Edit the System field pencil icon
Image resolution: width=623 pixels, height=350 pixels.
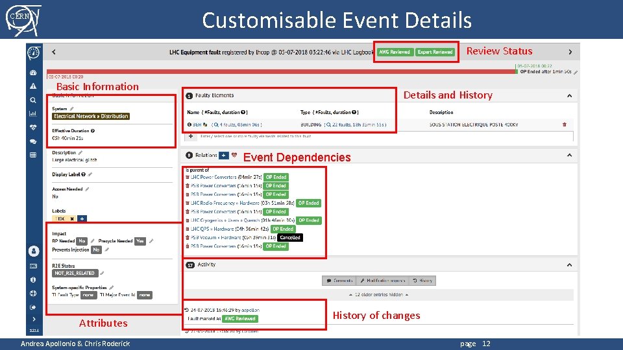(x=71, y=109)
